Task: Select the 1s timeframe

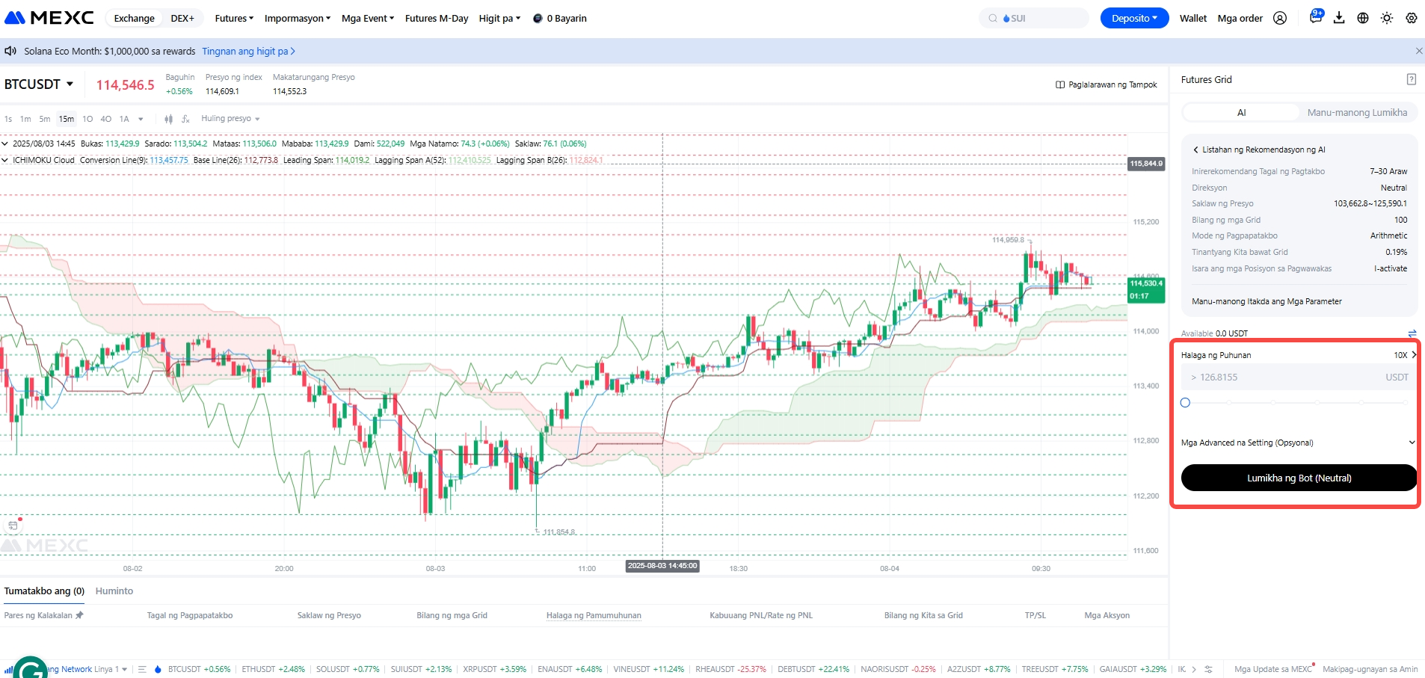Action: [x=8, y=119]
